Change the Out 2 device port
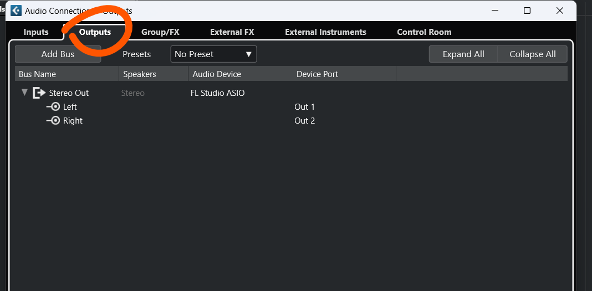Viewport: 592px width, 291px height. pos(304,121)
